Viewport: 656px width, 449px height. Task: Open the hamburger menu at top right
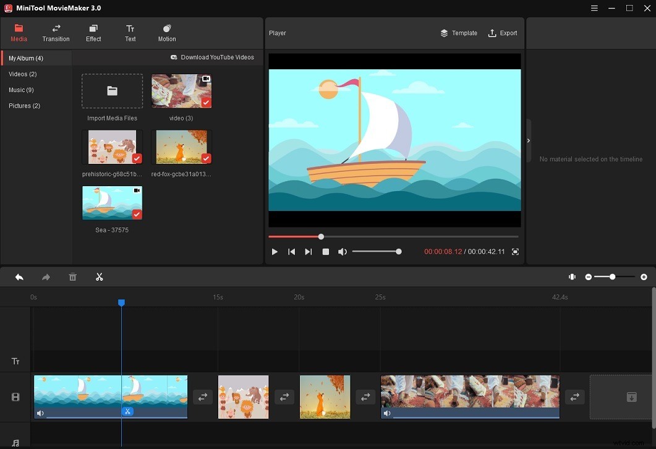click(x=594, y=8)
